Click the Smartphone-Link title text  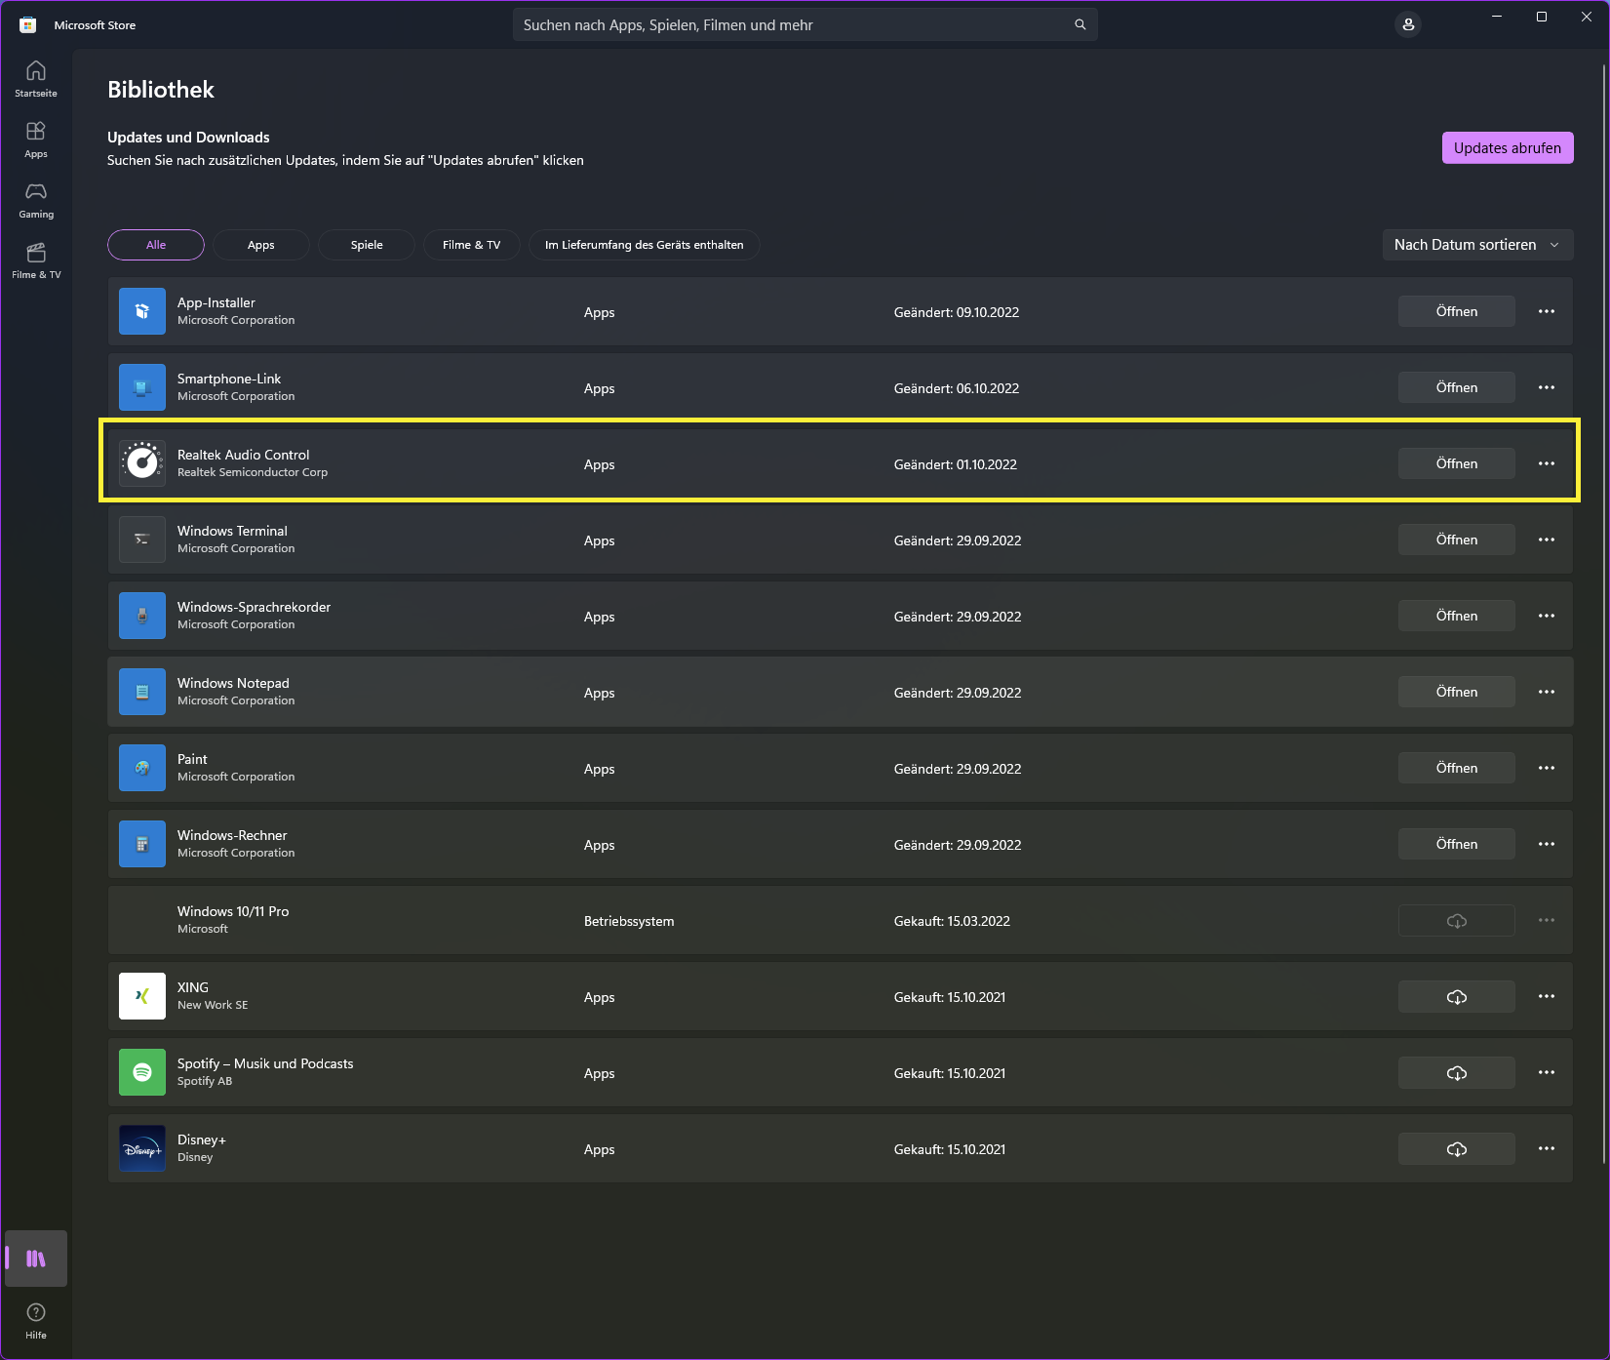pos(229,379)
